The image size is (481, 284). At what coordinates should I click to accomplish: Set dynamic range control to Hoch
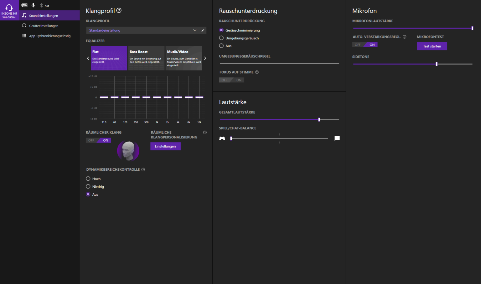pyautogui.click(x=88, y=179)
